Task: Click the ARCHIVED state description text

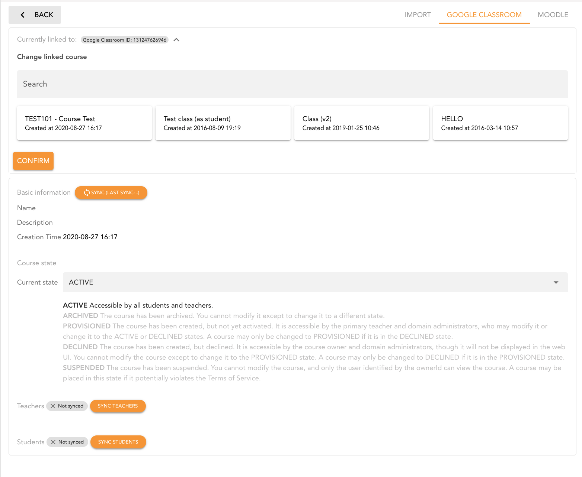Action: click(x=224, y=316)
